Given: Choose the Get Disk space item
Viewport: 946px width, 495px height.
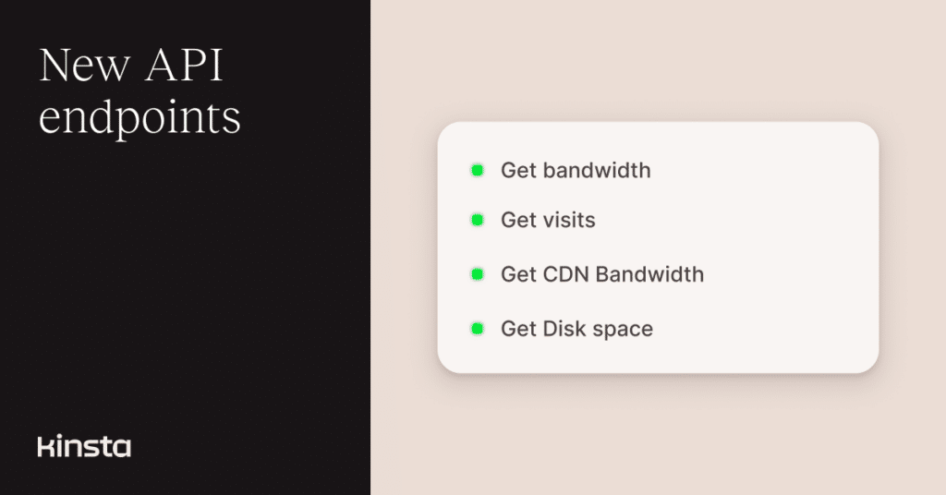Looking at the screenshot, I should [576, 329].
